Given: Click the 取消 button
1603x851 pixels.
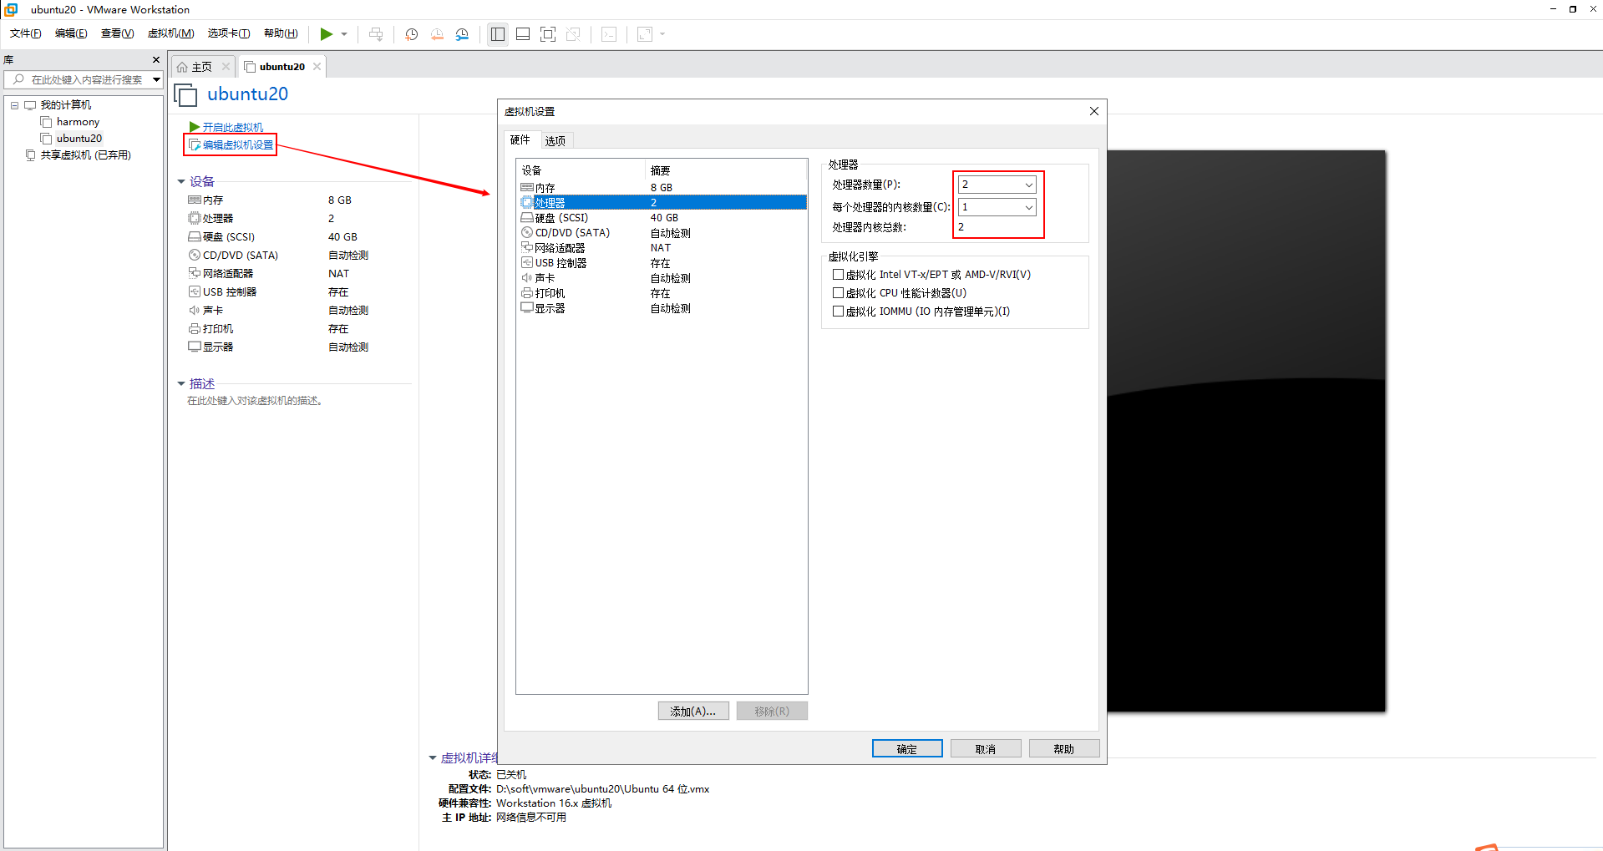Looking at the screenshot, I should click(986, 749).
